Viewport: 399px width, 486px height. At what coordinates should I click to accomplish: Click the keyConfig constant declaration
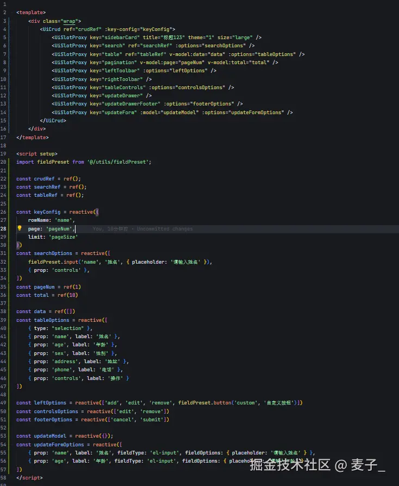pos(47,212)
